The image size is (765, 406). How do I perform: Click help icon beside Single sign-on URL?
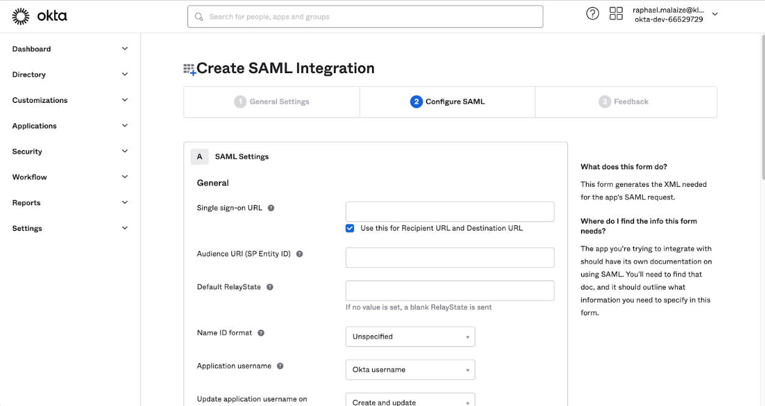point(271,208)
